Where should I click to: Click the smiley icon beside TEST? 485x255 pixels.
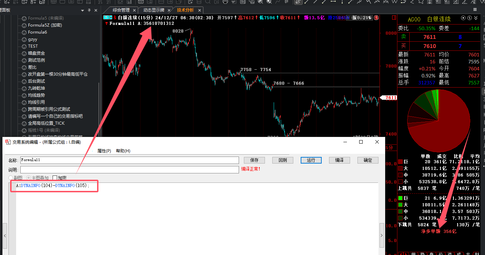[24, 46]
